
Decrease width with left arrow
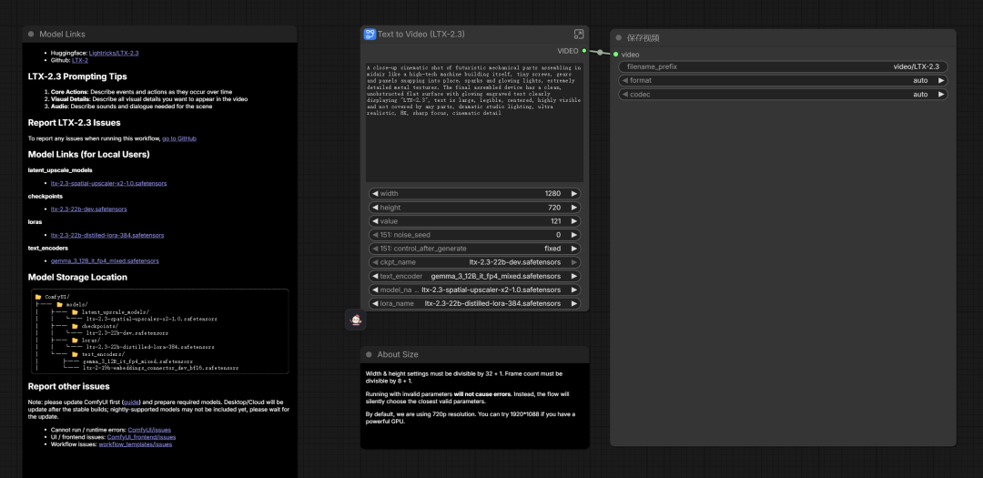375,193
